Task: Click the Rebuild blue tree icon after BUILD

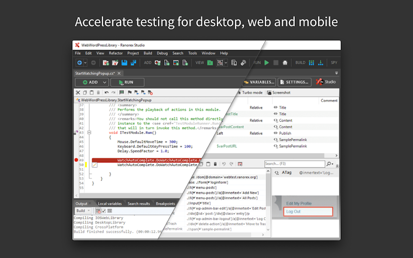Action: (x=321, y=62)
